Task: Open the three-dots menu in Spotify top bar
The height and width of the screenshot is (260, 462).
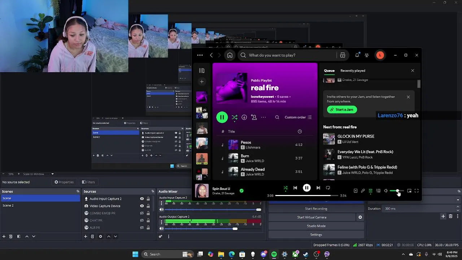Action: tap(200, 55)
